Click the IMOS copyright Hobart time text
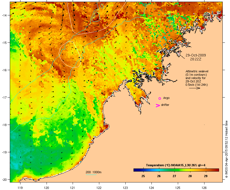230x190 pixels. pyautogui.click(x=226, y=149)
